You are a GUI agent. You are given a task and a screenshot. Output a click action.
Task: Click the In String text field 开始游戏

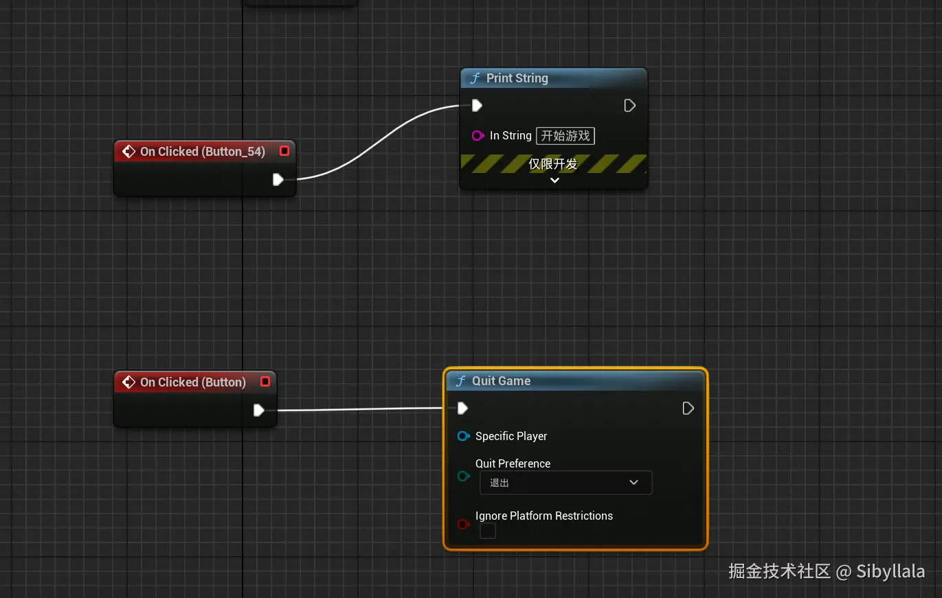pos(565,136)
